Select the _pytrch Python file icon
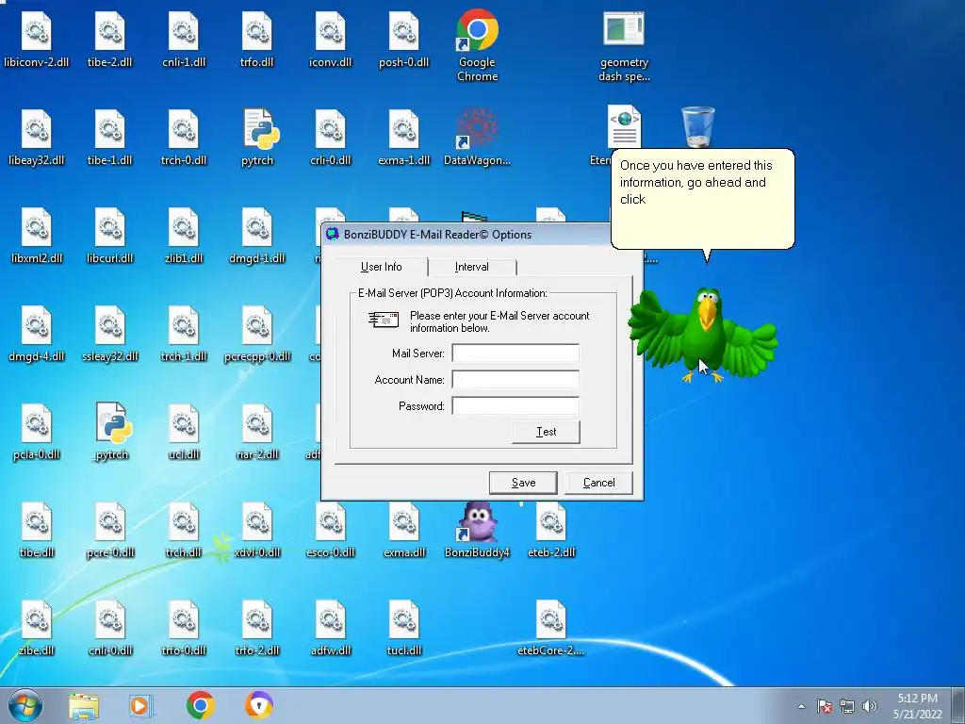 click(111, 431)
